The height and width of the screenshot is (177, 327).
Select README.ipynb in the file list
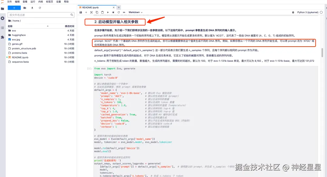click(41, 57)
